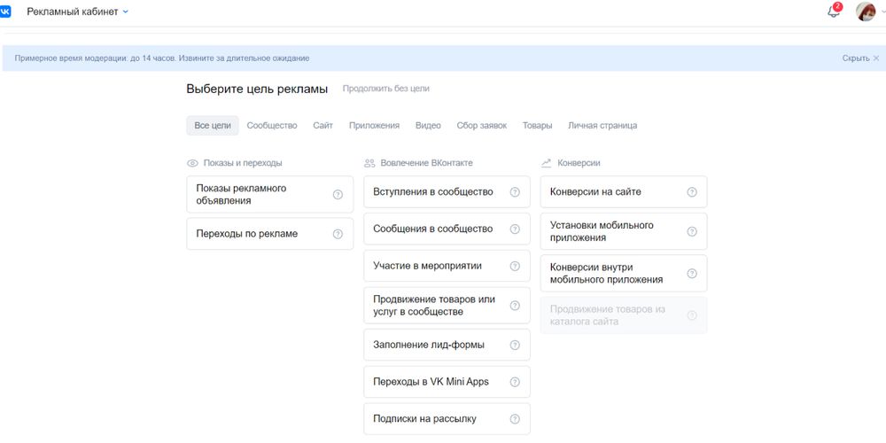Click the VK logo icon
The width and height of the screenshot is (886, 443).
[x=4, y=12]
